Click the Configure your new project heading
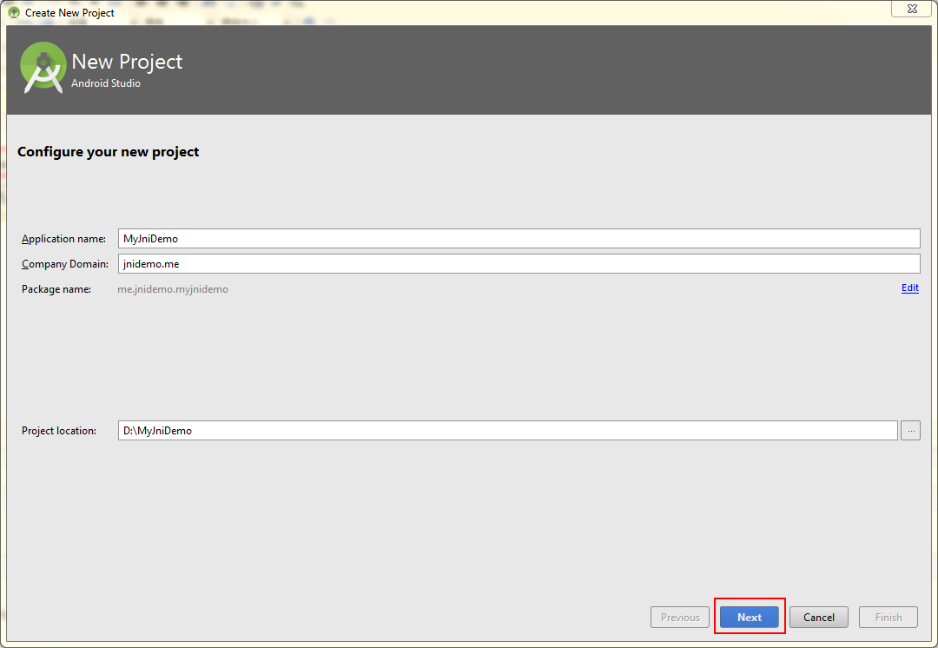The height and width of the screenshot is (648, 938). point(109,152)
